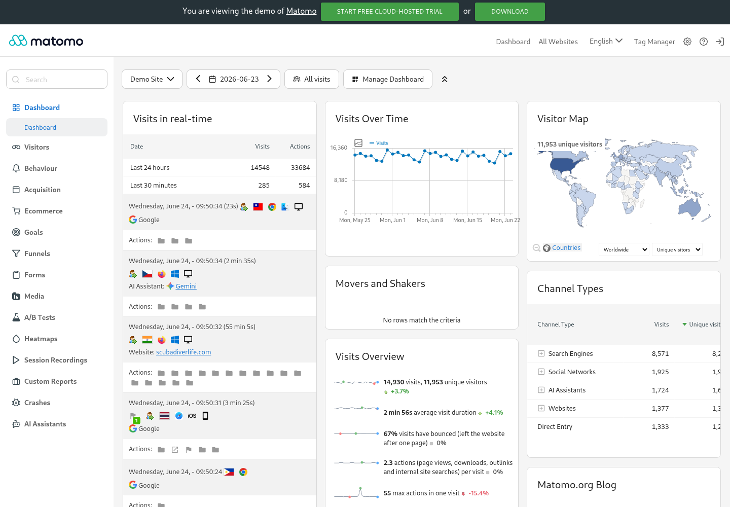This screenshot has width=730, height=507.
Task: Open the Worldwide region dropdown on map
Action: click(624, 249)
